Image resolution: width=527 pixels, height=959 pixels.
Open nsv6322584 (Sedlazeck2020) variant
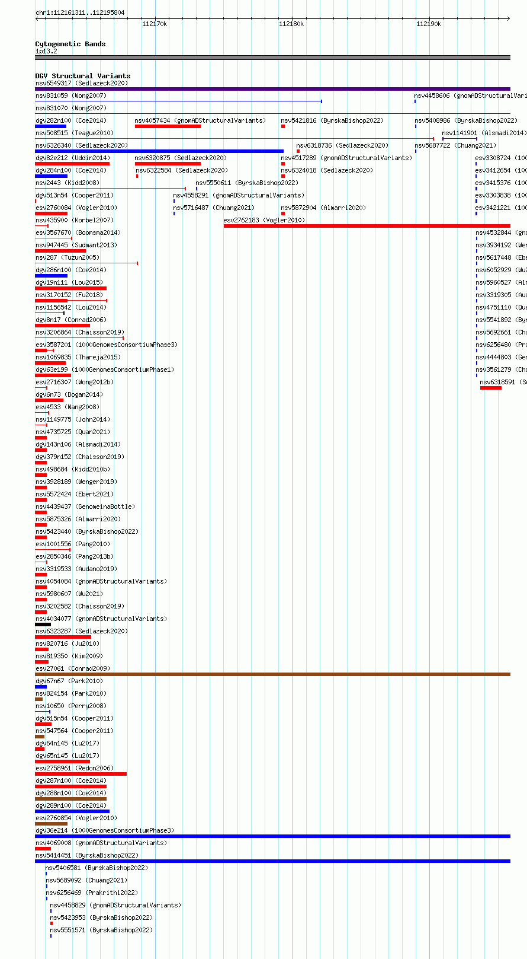point(182,170)
